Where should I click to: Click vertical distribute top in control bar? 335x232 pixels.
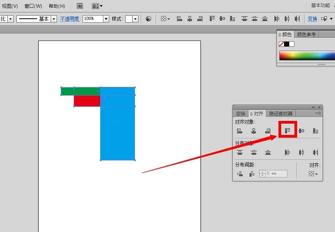[245, 19]
